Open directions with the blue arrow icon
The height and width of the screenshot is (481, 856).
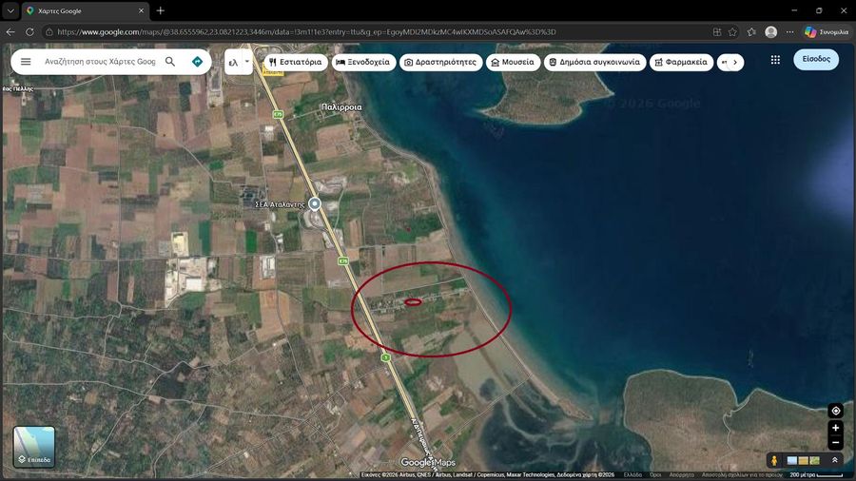(197, 62)
